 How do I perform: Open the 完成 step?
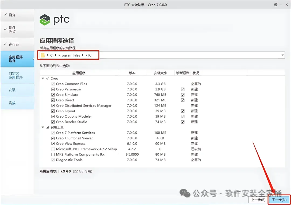17,103
